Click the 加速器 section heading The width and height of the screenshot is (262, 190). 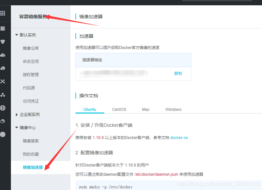[86, 36]
